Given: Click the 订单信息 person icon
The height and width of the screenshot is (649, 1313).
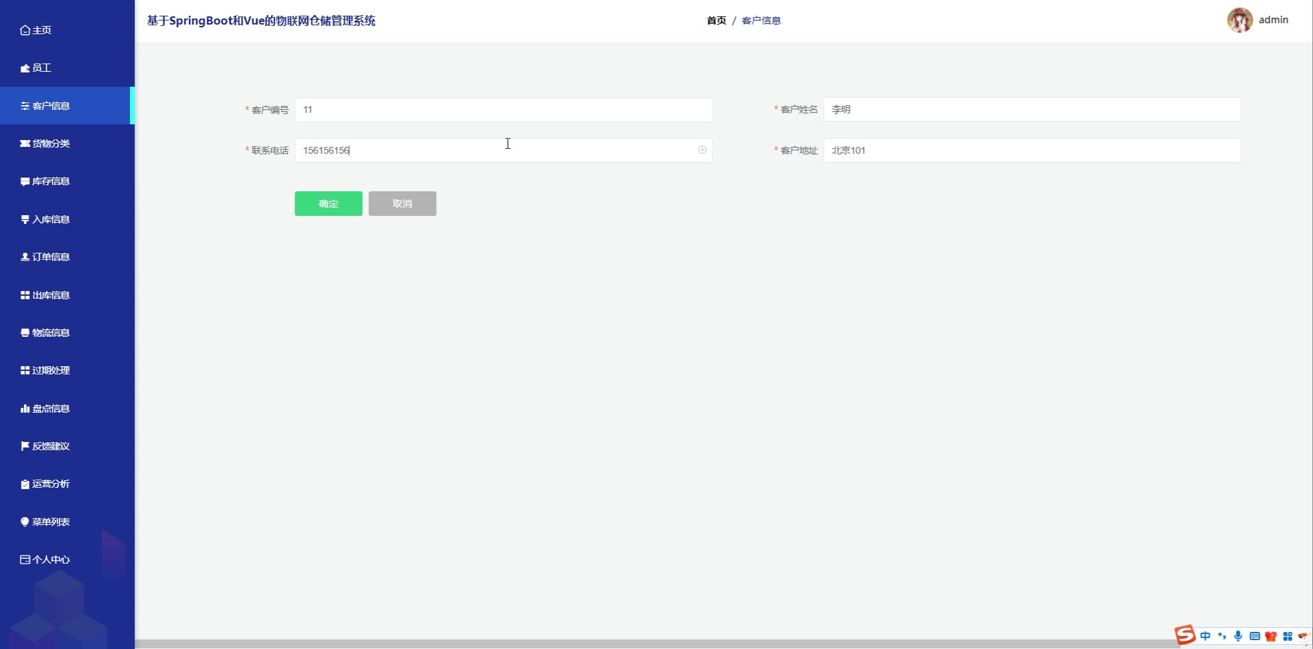Looking at the screenshot, I should [25, 257].
